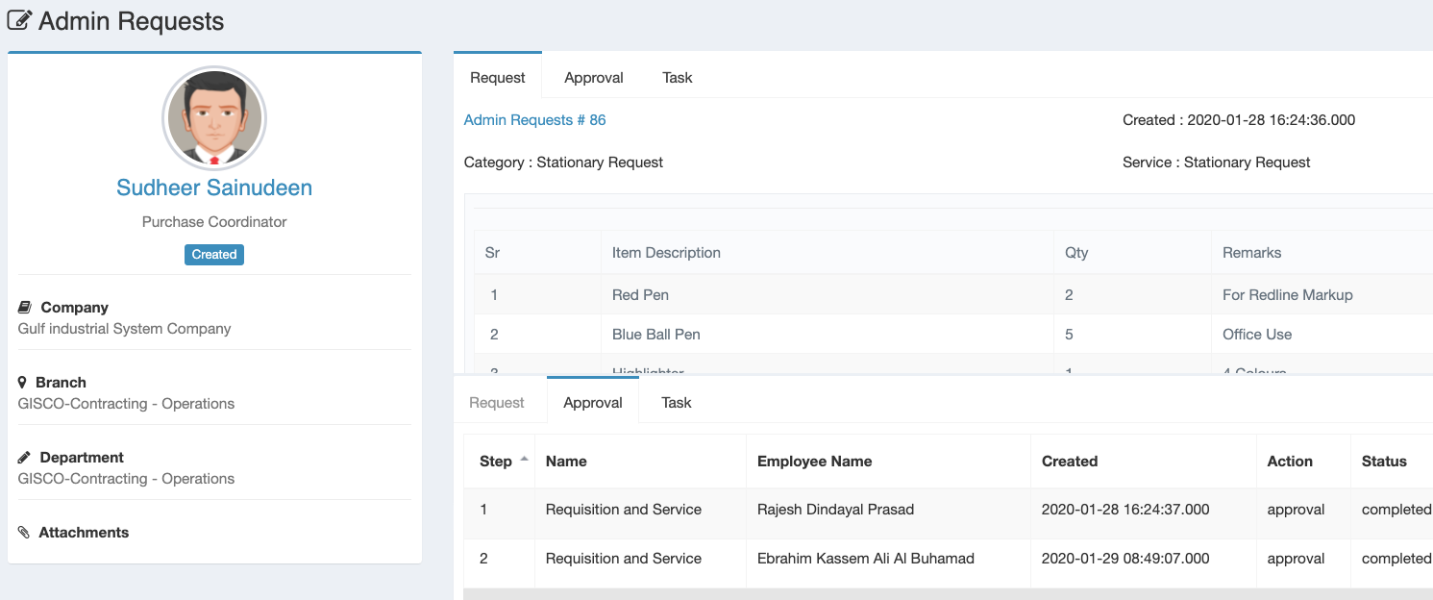Image resolution: width=1433 pixels, height=600 pixels.
Task: Sort the table by Step column arrow
Action: pyautogui.click(x=524, y=461)
